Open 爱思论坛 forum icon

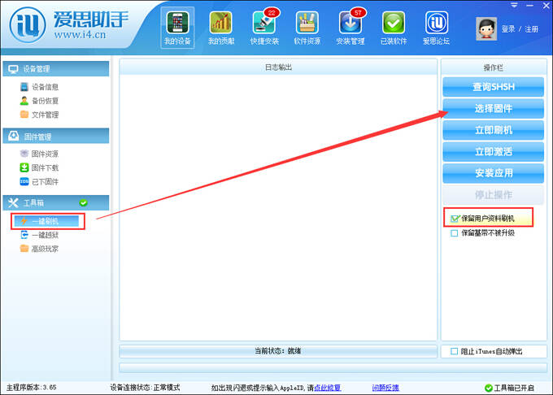pos(436,28)
